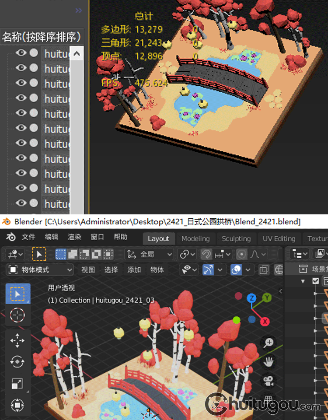Image resolution: width=328 pixels, height=420 pixels.
Task: Click the red X axis gizmo ball
Action: pyautogui.click(x=265, y=322)
